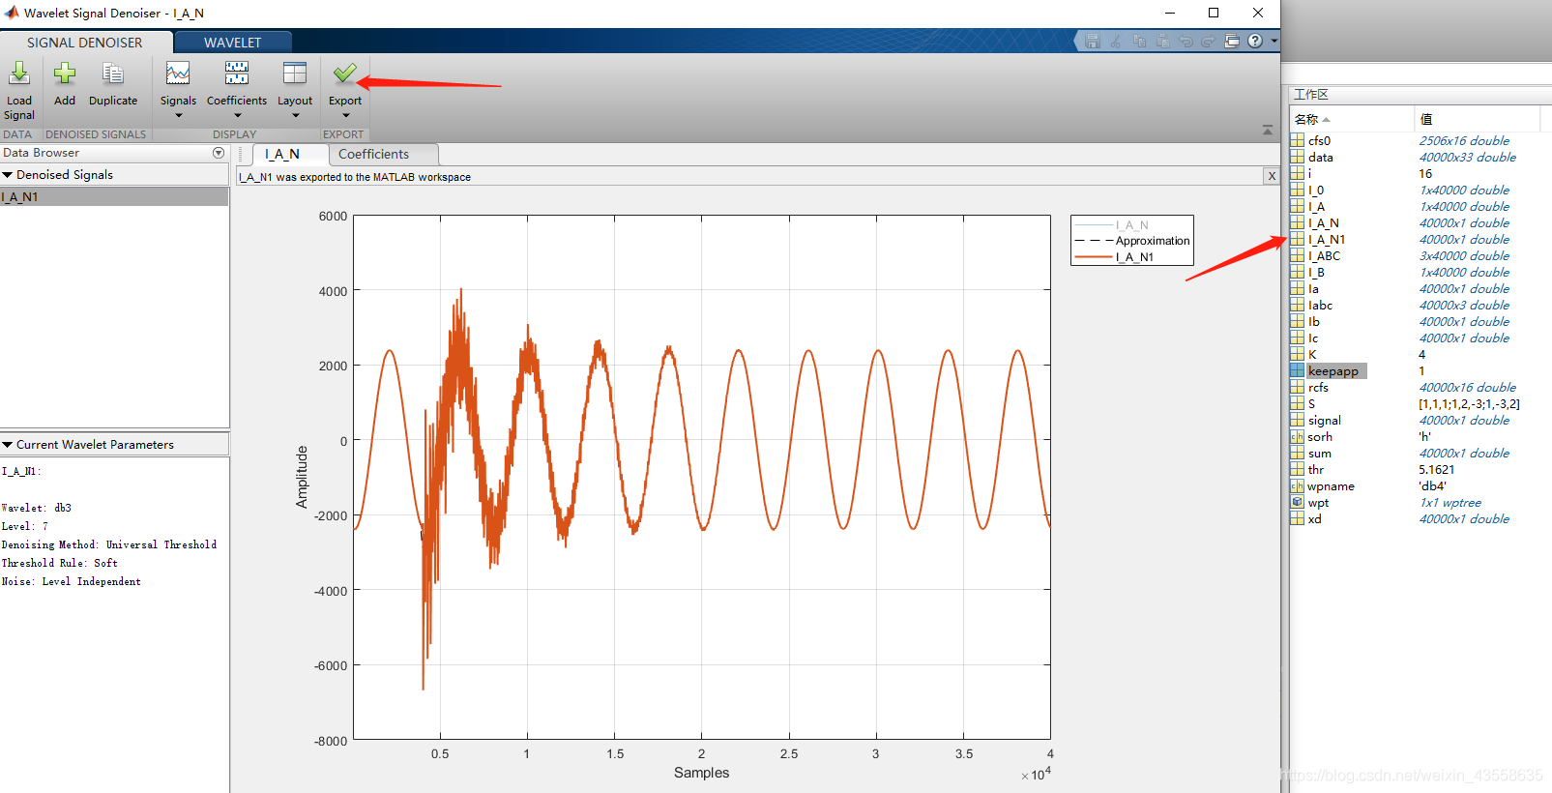Click the wpname char variable icon

point(1297,486)
